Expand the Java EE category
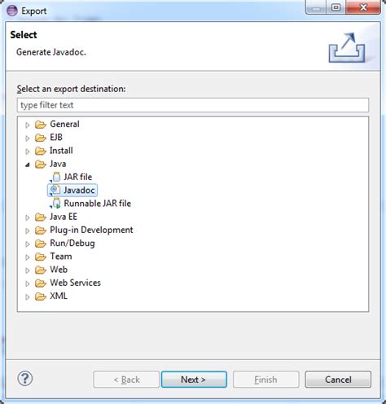Image resolution: width=386 pixels, height=404 pixels. 28,217
